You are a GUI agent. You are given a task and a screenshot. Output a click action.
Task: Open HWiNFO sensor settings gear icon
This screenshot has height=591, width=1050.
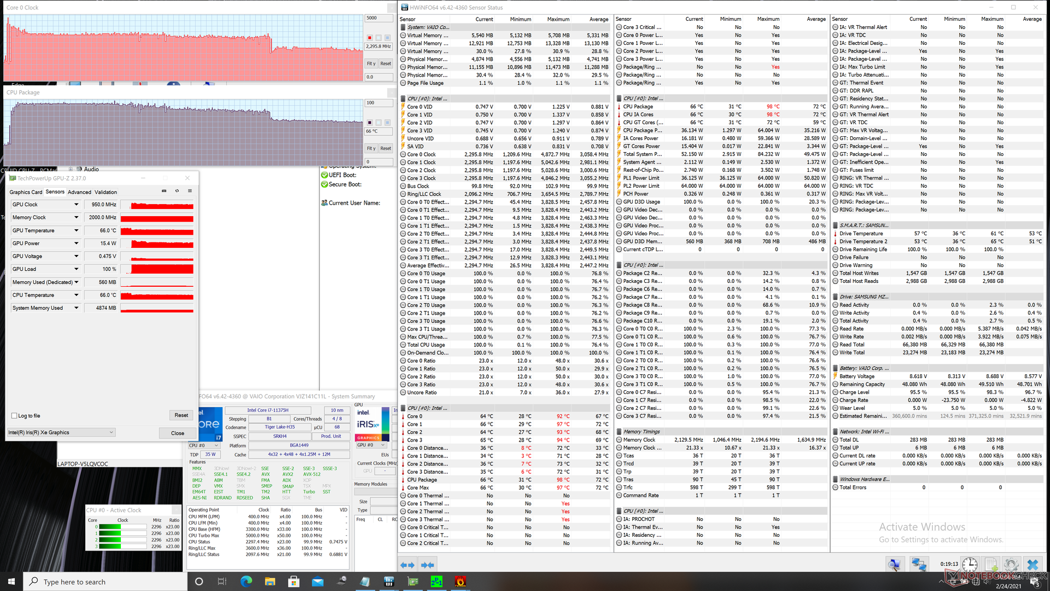click(x=1011, y=564)
